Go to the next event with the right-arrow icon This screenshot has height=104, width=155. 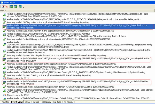[x=16, y=7]
